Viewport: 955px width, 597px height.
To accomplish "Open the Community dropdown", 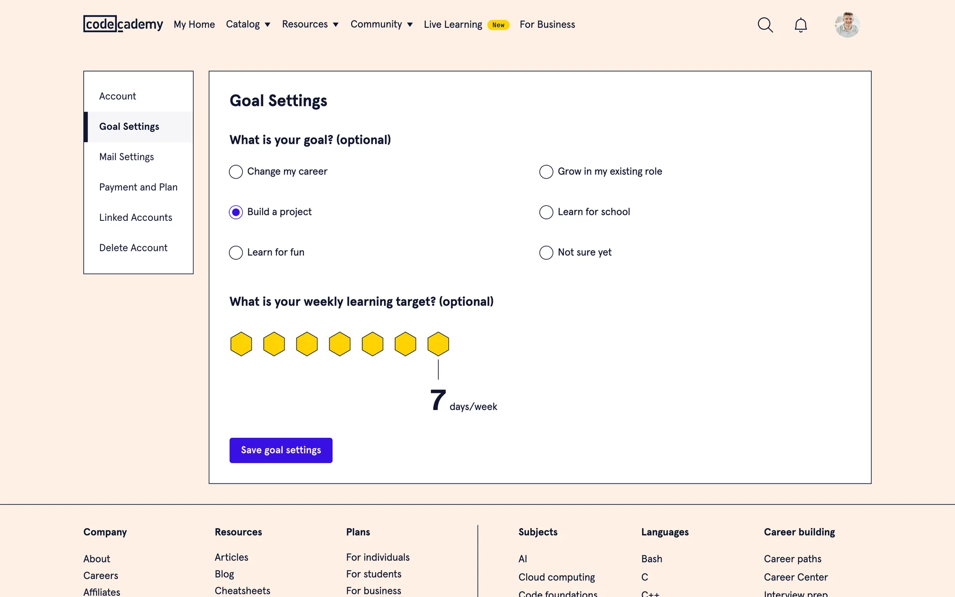I will pyautogui.click(x=382, y=24).
